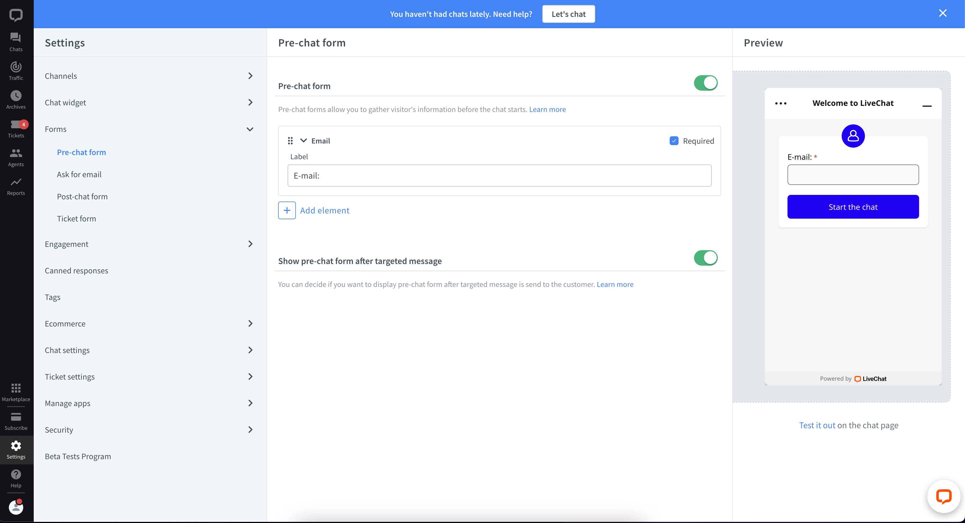This screenshot has height=523, width=965.
Task: Open Learn more under Pre-chat form description
Action: click(547, 109)
